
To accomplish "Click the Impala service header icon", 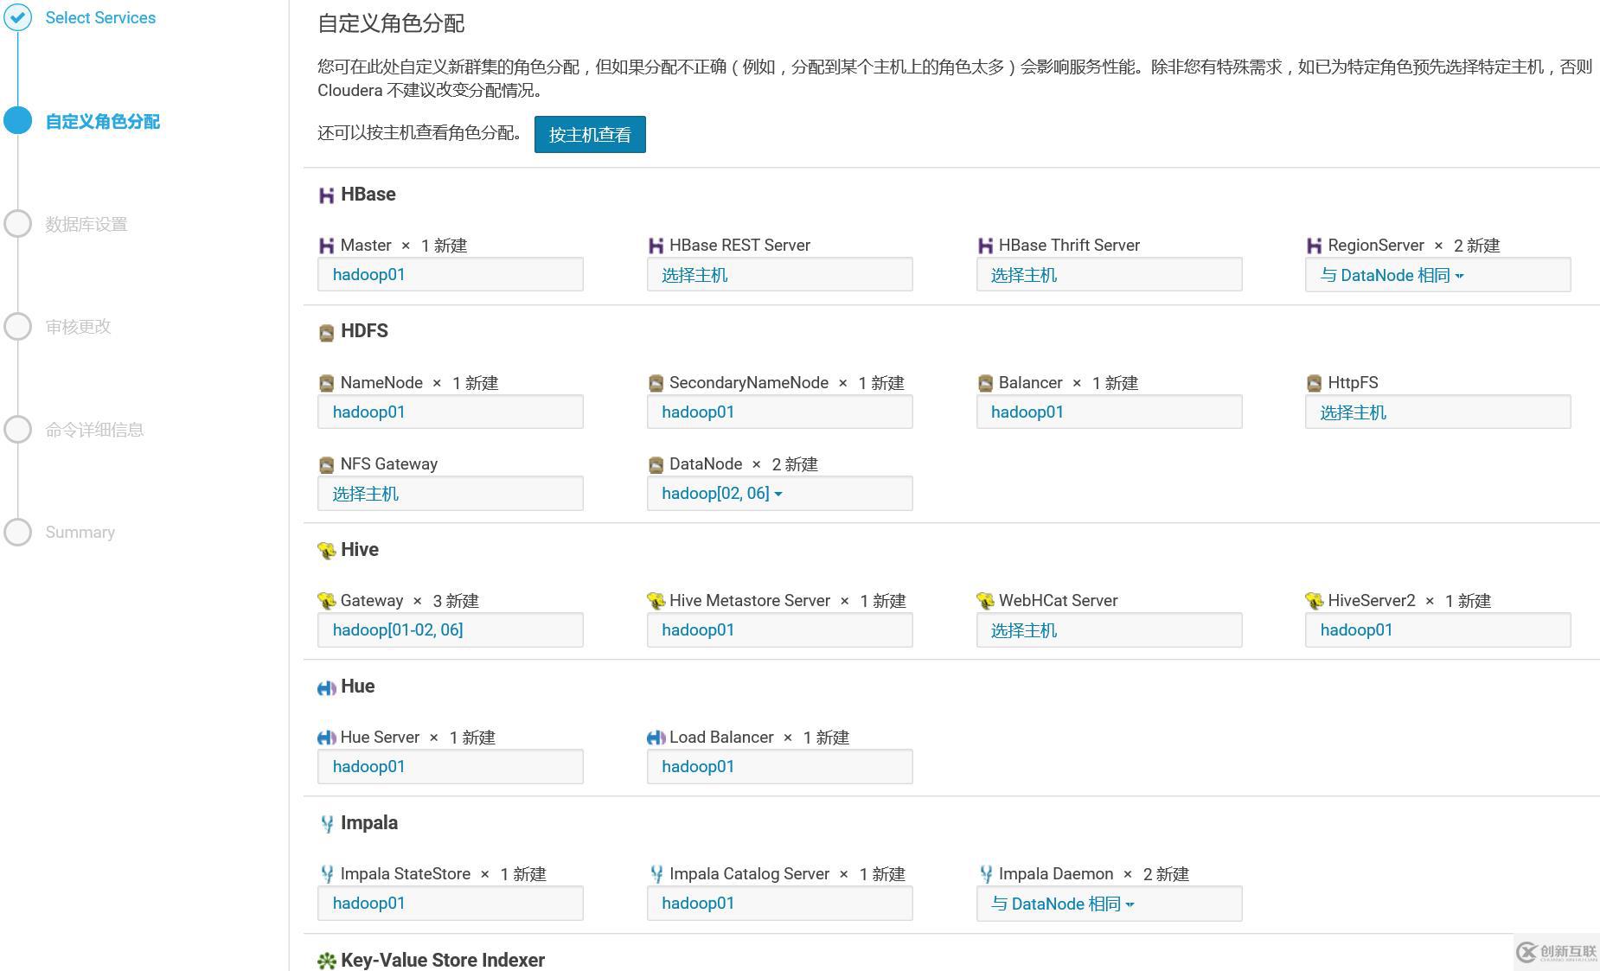I will click(x=327, y=824).
